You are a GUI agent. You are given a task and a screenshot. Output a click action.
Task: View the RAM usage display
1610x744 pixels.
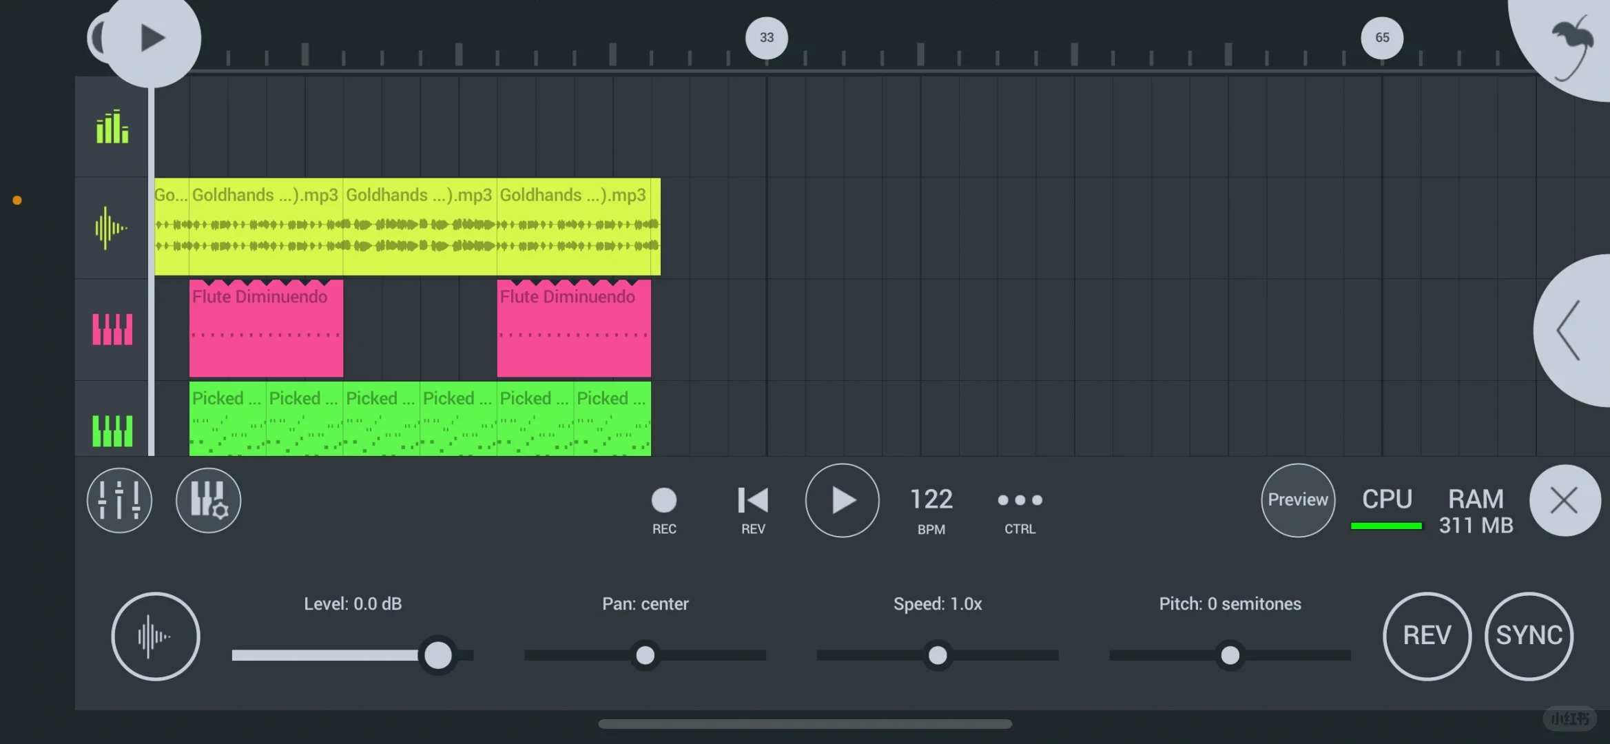point(1475,510)
